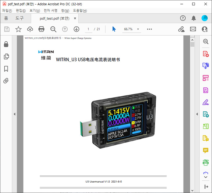Show page thumbnails panel
Viewport: 212px width, 193px height.
pos(6,56)
